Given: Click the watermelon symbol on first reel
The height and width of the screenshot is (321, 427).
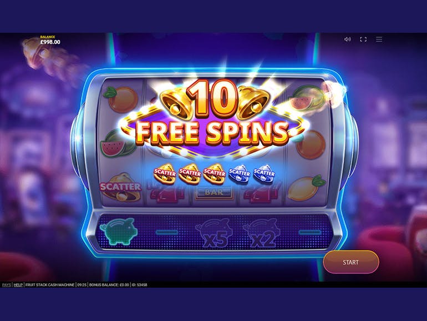Looking at the screenshot, I should click(118, 143).
